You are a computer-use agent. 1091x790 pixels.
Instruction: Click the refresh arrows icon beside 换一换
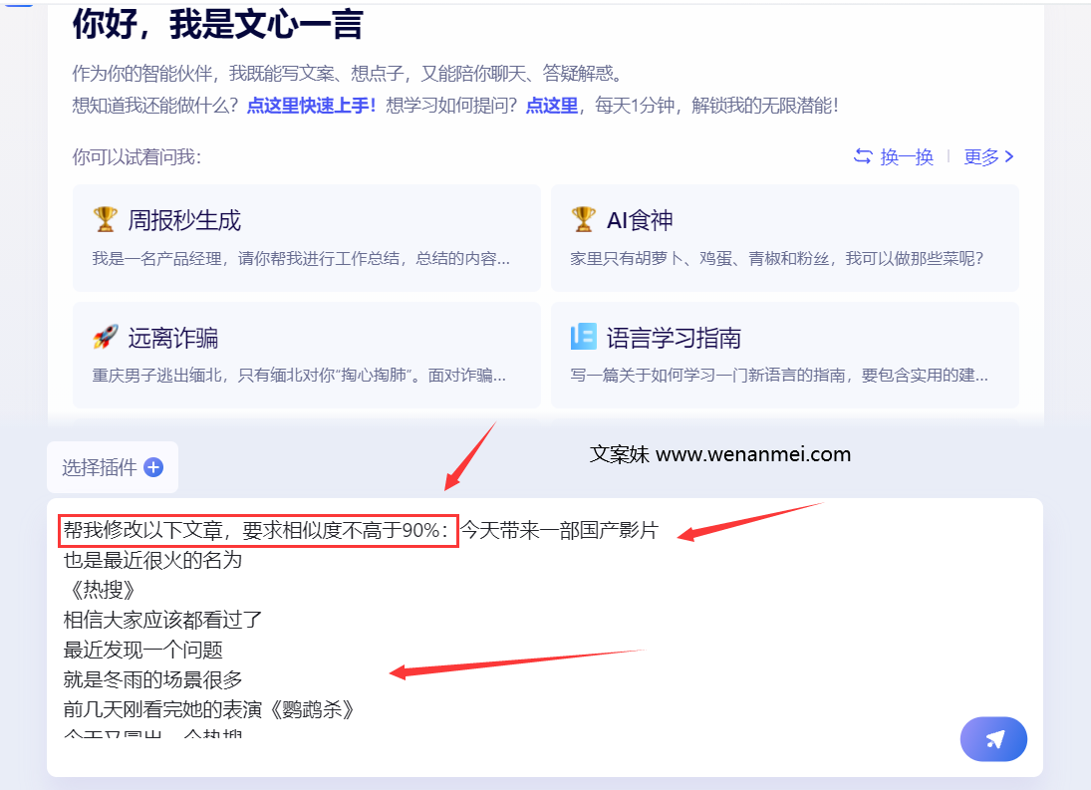(x=863, y=156)
